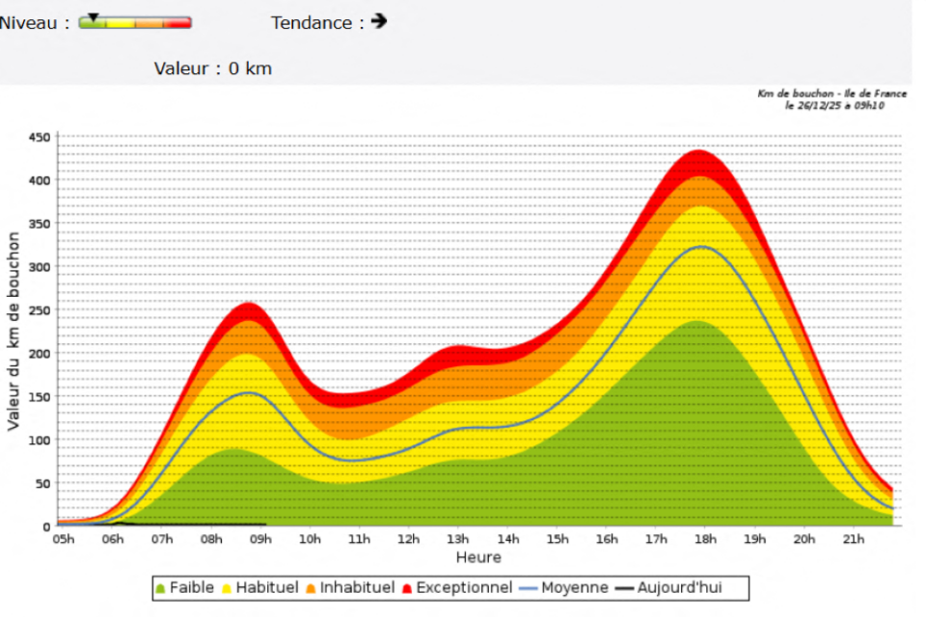Viewport: 926px width, 617px height.
Task: Click the "Valeur : 0 km" text
Action: [212, 68]
